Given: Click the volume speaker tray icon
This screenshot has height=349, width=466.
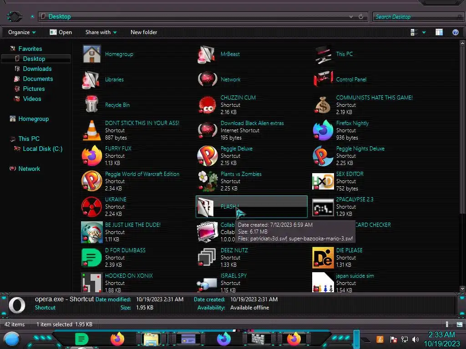Looking at the screenshot, I should coord(415,339).
